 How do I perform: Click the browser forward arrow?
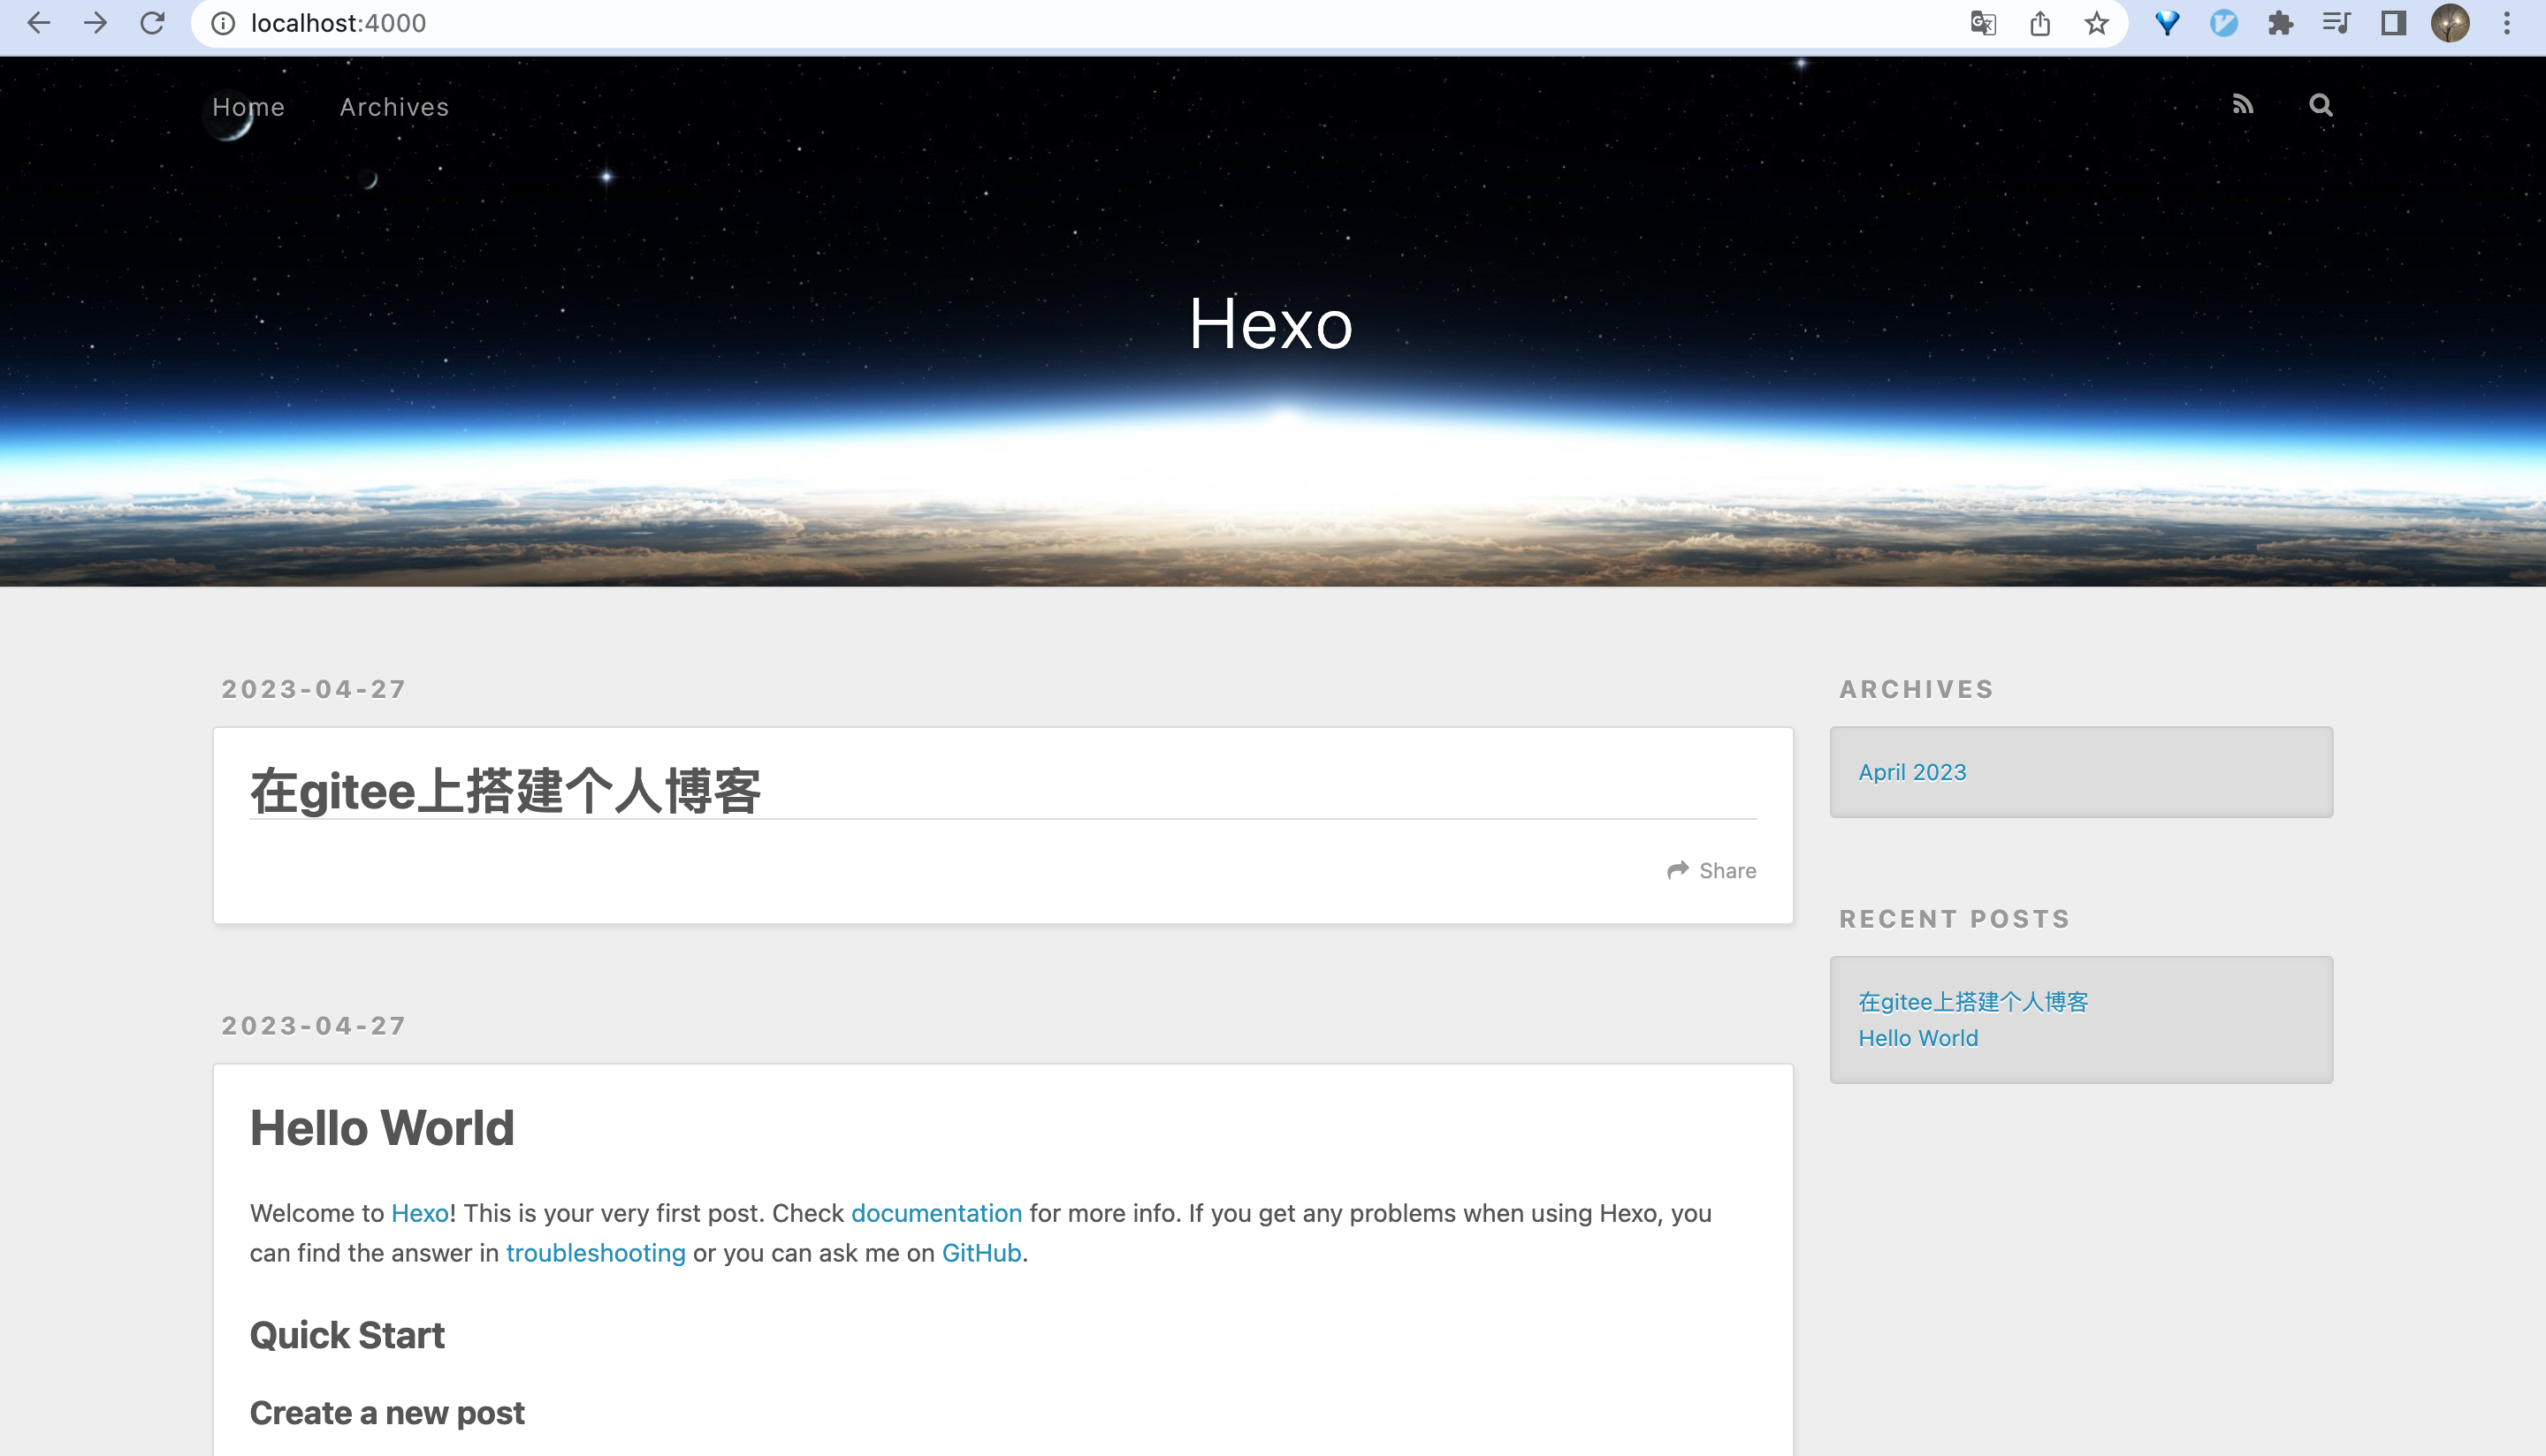pyautogui.click(x=95, y=23)
